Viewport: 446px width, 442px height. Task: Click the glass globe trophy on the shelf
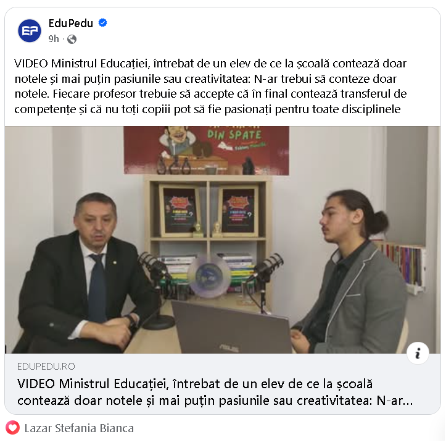[210, 276]
